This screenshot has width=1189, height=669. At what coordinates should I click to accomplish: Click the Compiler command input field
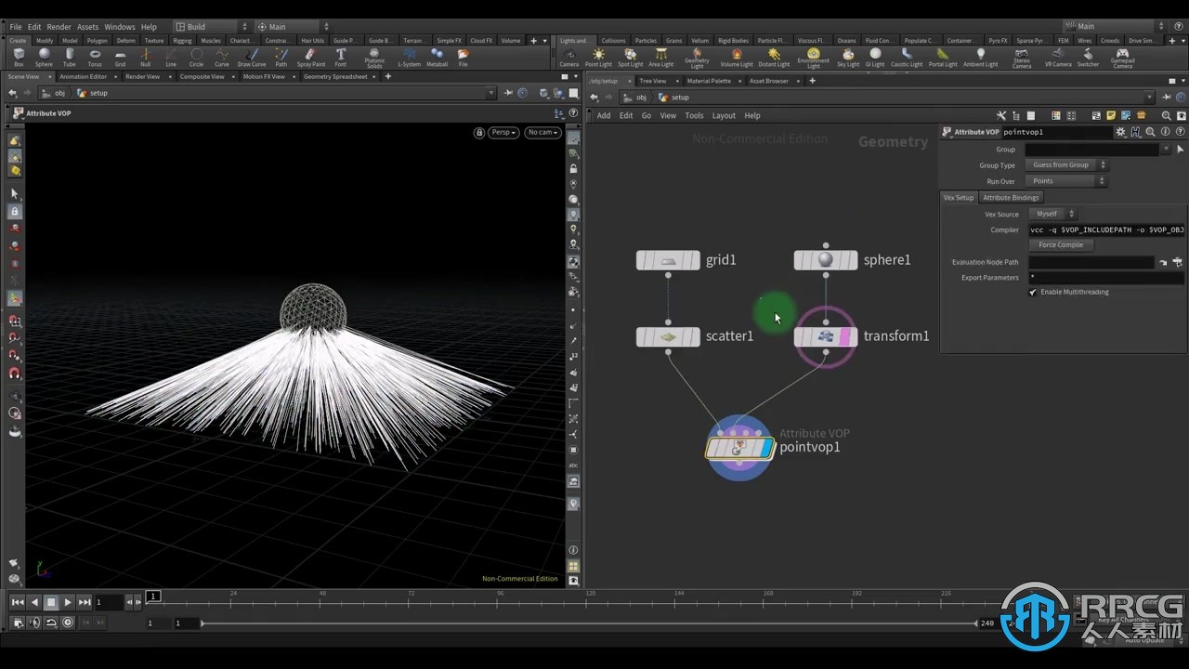click(x=1106, y=230)
